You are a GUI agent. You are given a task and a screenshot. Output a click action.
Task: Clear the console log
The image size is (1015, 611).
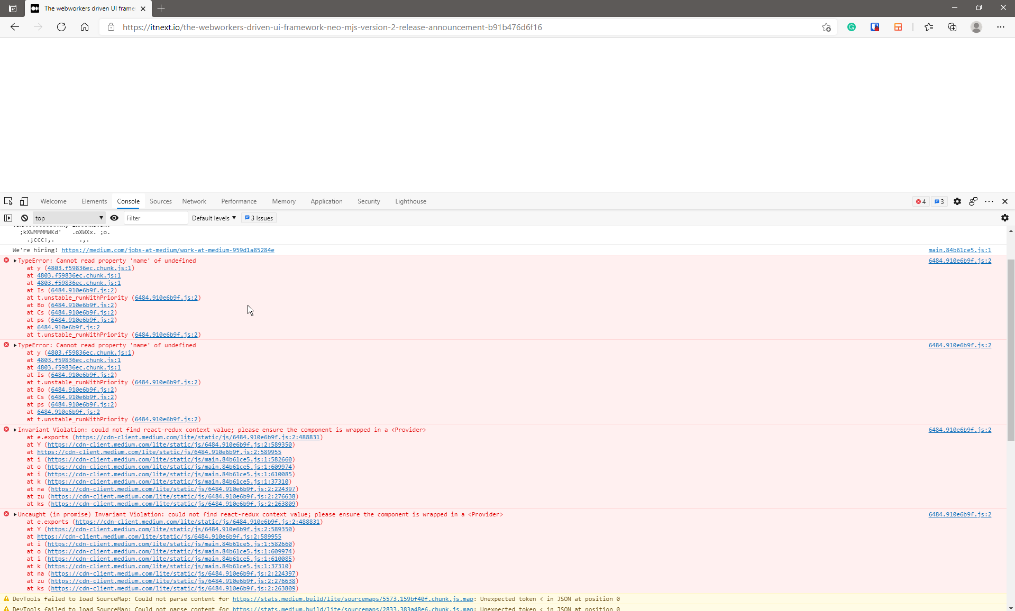coord(24,218)
